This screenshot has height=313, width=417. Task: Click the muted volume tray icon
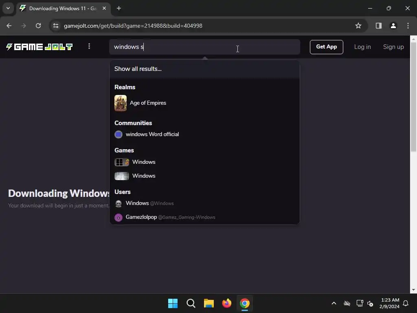click(370, 303)
